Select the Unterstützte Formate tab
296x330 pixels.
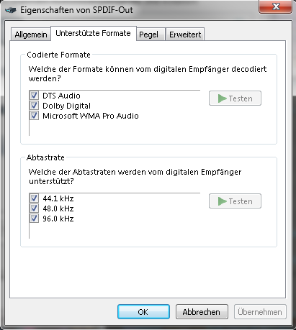[94, 33]
